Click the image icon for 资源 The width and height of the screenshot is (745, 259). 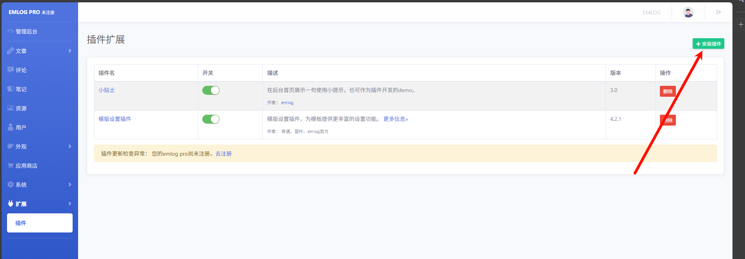point(11,108)
